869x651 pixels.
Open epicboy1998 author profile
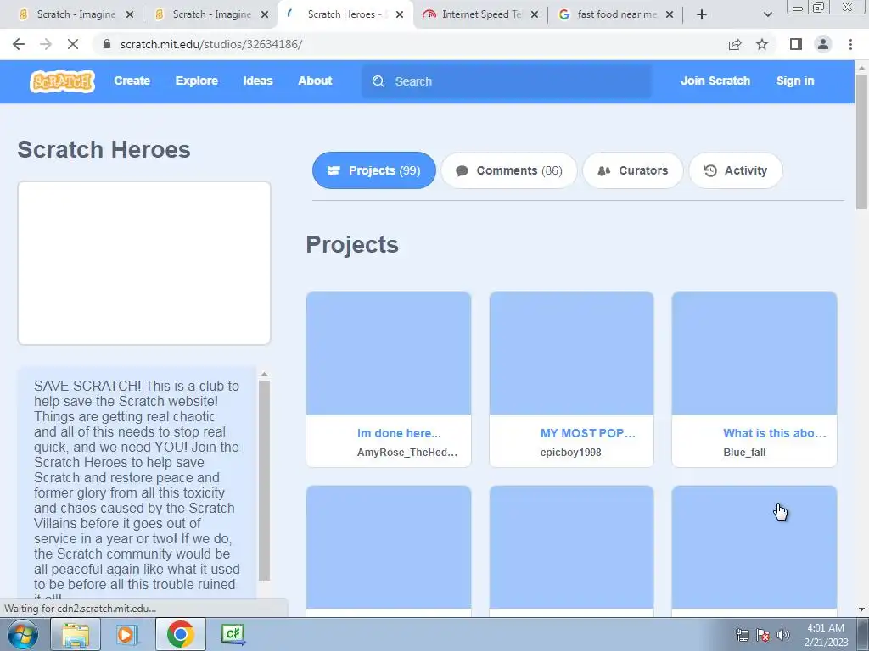click(x=571, y=453)
